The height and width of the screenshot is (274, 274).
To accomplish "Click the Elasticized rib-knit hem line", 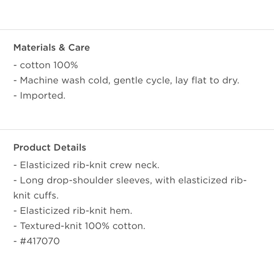I will pos(73,211).
